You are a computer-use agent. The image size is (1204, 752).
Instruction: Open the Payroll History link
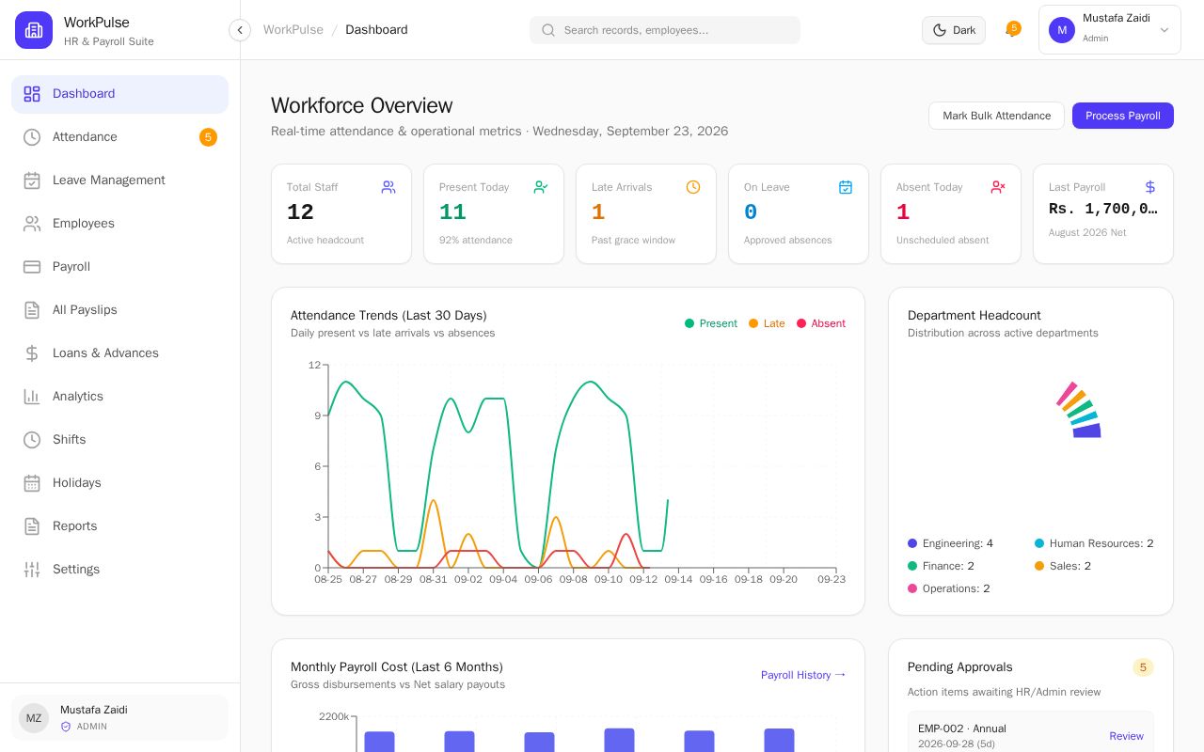click(803, 675)
